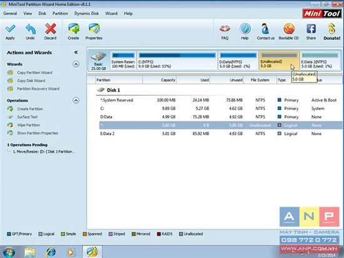Image resolution: width=344 pixels, height=258 pixels.
Task: Select the E:Data 2(NTFS) disk map block
Action: 320,61
